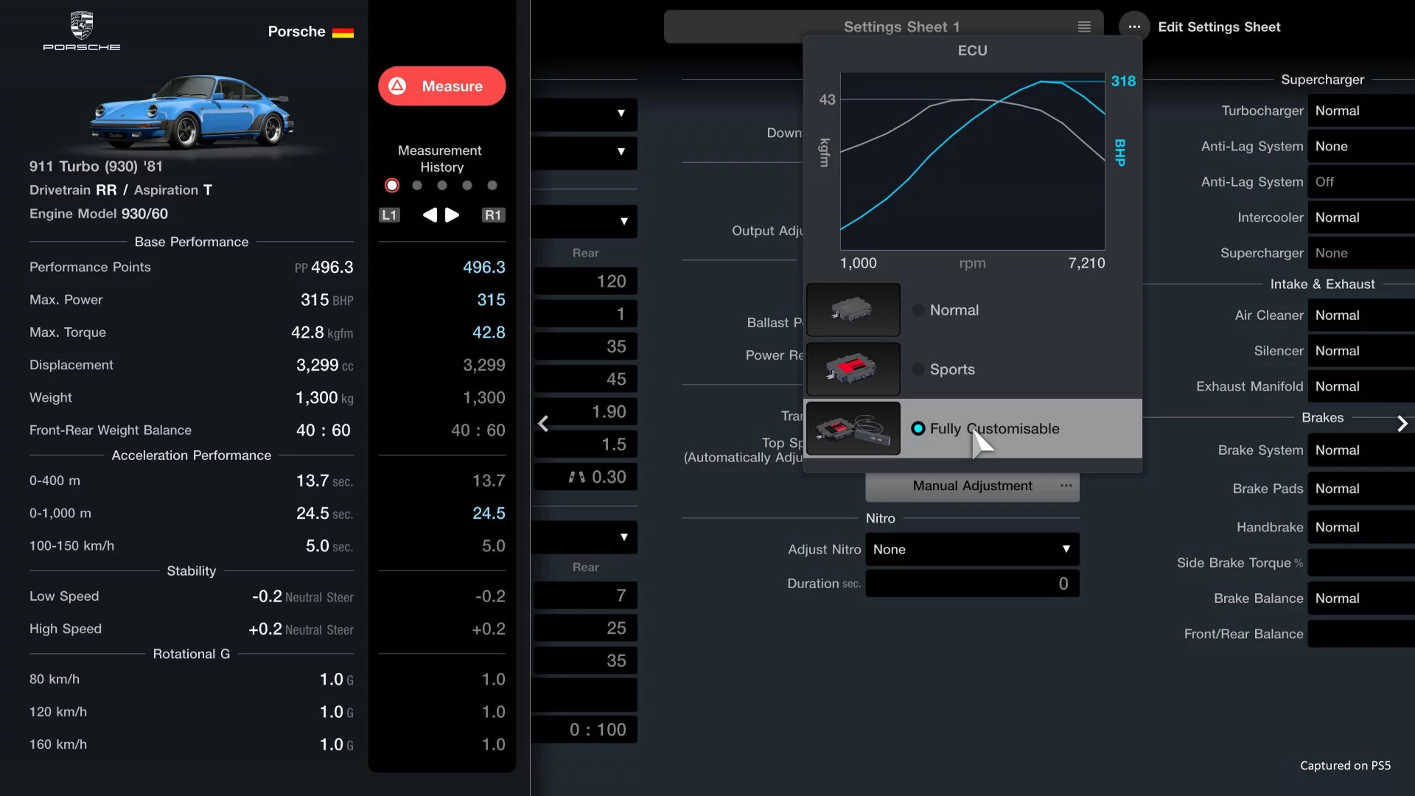Open the second Anti-Lag System Off dropdown

click(1361, 182)
